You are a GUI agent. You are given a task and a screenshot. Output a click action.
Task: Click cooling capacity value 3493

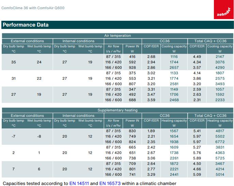[220, 84]
